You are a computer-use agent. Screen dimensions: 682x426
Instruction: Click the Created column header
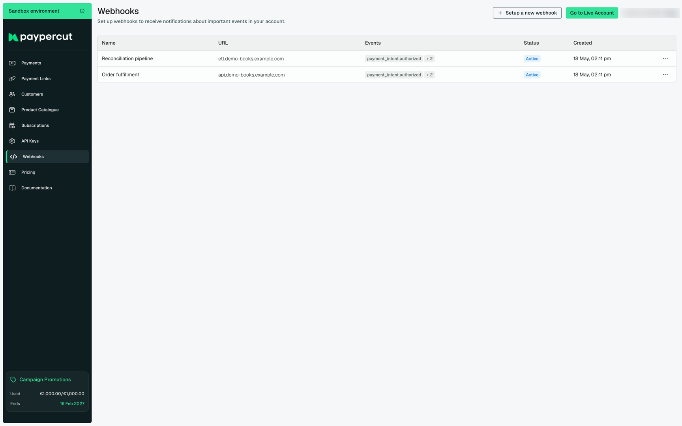[x=583, y=43]
